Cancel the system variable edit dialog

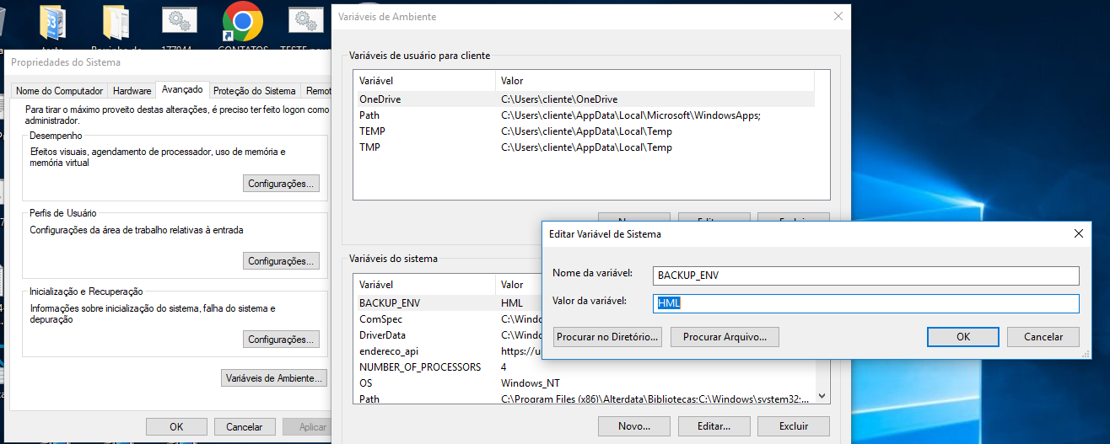point(1043,337)
